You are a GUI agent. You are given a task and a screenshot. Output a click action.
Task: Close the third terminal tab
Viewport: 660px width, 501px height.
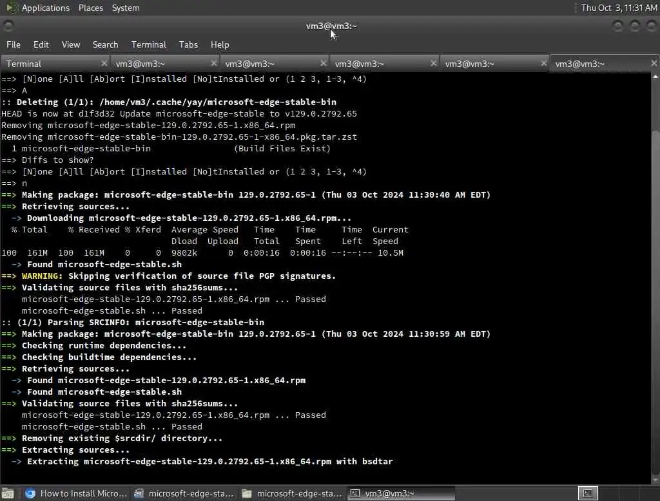[324, 63]
